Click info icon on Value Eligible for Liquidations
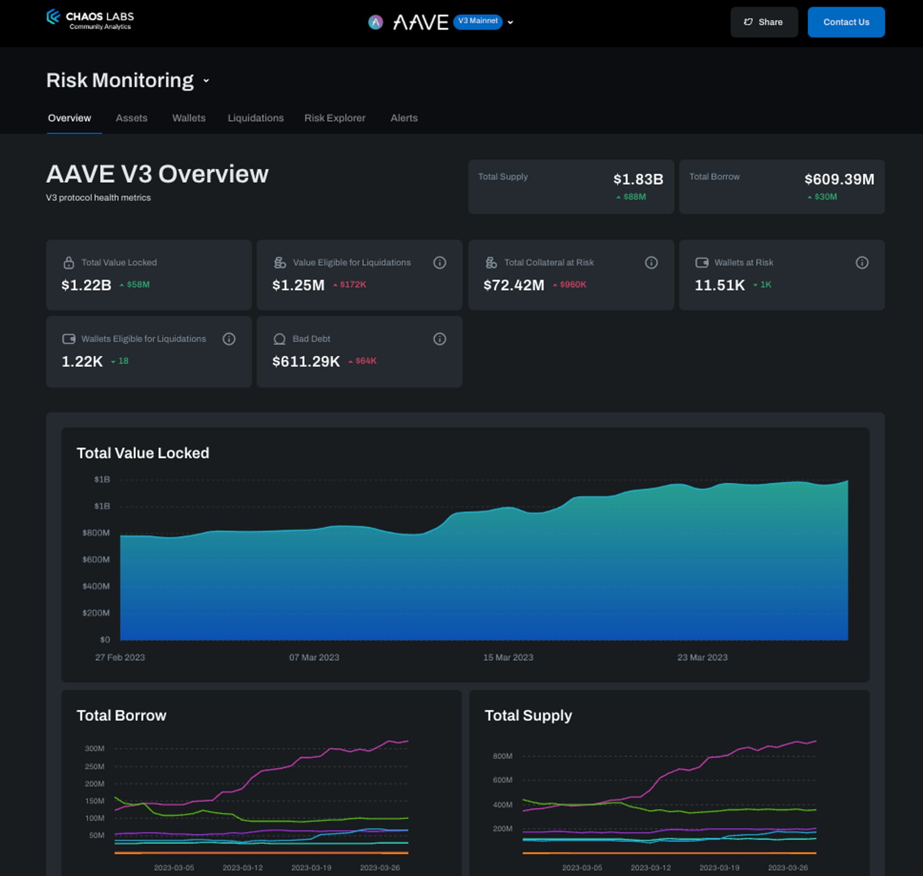The height and width of the screenshot is (876, 923). (x=439, y=263)
